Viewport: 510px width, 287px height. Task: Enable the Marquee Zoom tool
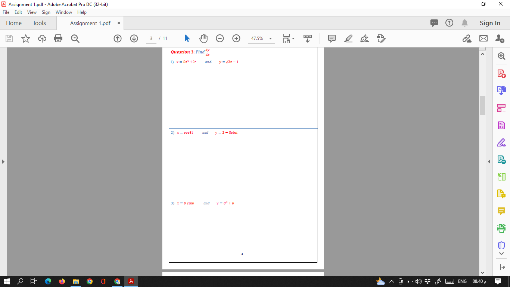pos(74,38)
